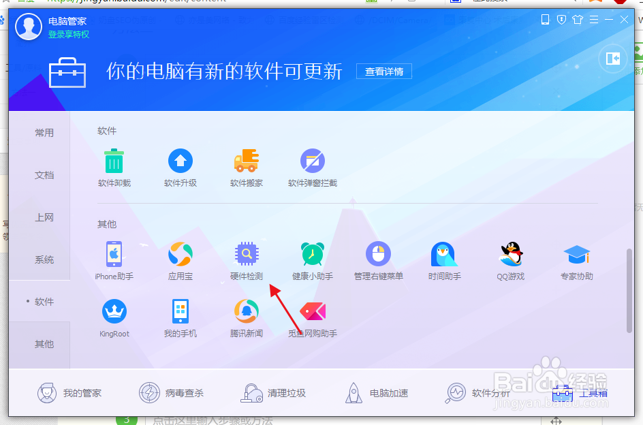Run 清理垃圾 junk cleanup

(272, 393)
